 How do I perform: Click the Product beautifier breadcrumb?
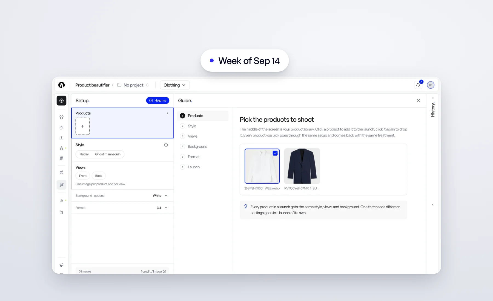(x=92, y=85)
